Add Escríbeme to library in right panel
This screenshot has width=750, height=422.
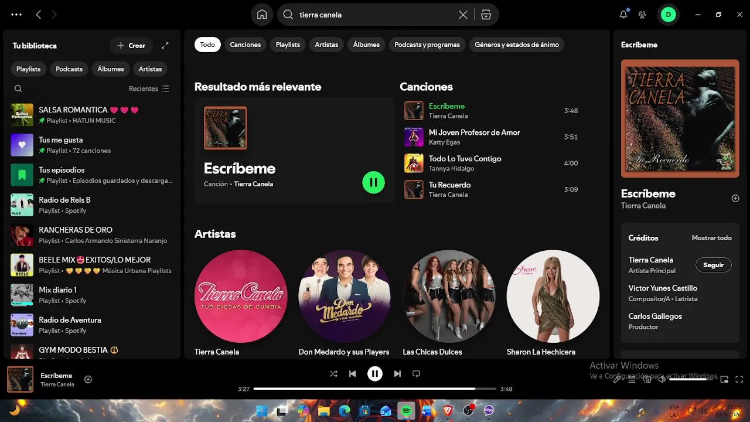click(735, 198)
